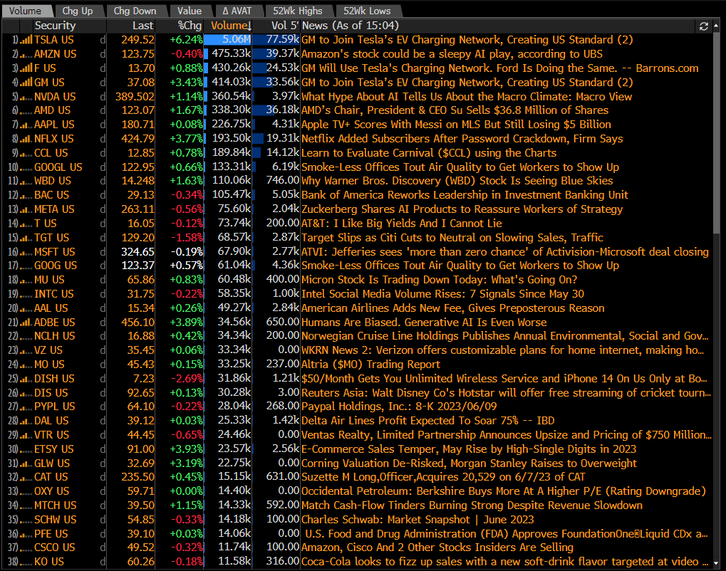Open Target Slips as Citi Cuts headline
726x571 pixels.
(452, 238)
